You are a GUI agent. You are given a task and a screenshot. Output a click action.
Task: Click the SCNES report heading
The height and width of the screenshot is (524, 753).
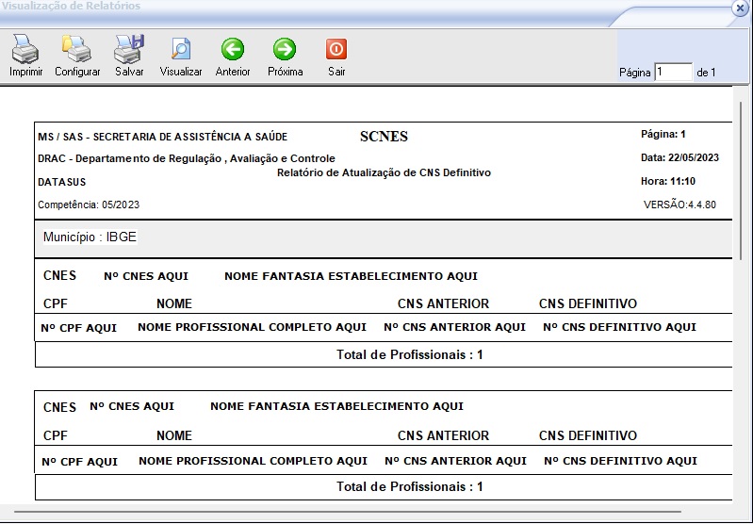pyautogui.click(x=384, y=137)
